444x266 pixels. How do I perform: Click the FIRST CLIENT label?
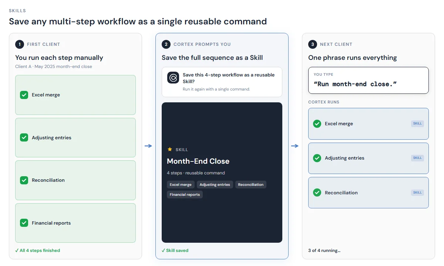coord(43,44)
